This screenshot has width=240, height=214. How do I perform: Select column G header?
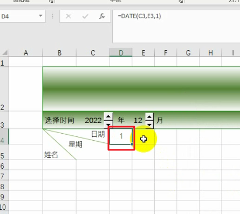[188, 53]
